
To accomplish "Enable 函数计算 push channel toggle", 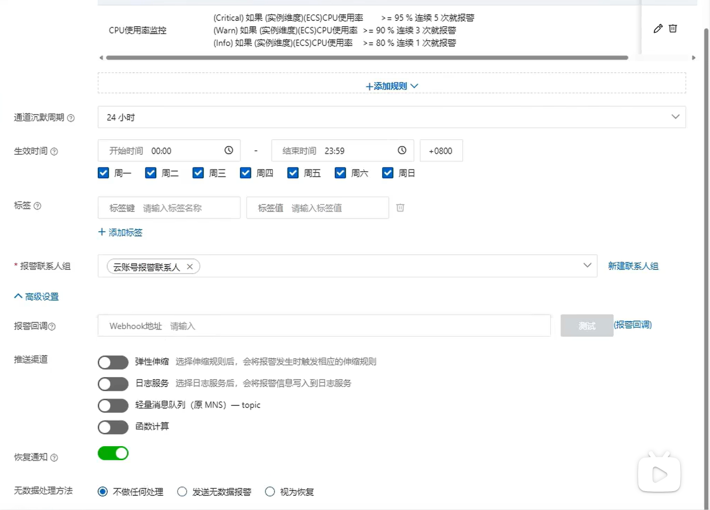I will [x=113, y=427].
